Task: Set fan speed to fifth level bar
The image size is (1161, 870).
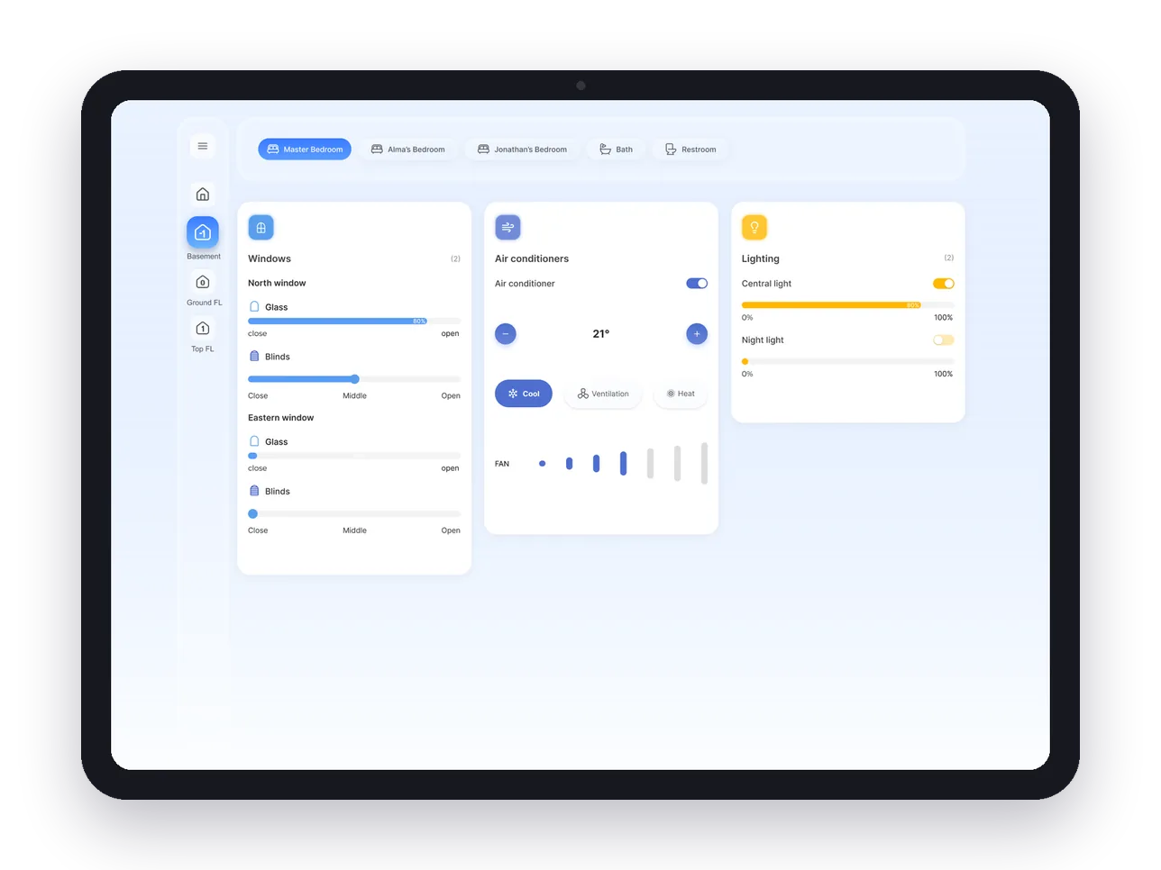Action: click(x=650, y=464)
